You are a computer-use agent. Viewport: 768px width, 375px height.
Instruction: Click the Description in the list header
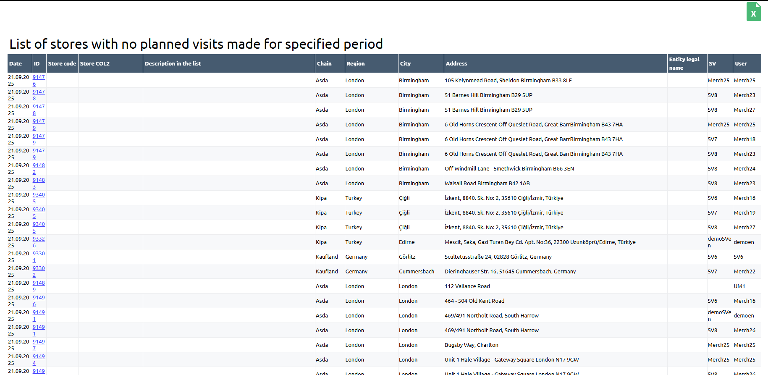coord(173,64)
